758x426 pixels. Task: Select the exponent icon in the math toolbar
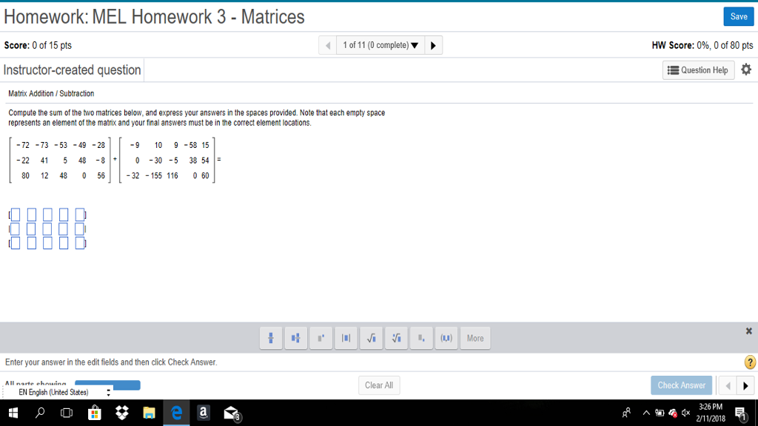pyautogui.click(x=321, y=338)
